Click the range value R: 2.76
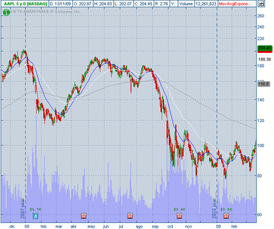Viewport: 274px width, 229px height. click(162, 4)
